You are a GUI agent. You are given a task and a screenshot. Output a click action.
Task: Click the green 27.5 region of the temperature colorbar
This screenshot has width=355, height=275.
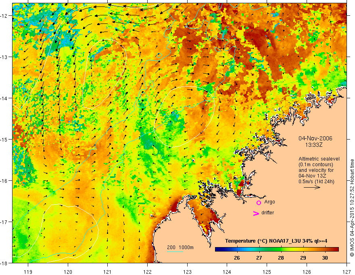270,250
